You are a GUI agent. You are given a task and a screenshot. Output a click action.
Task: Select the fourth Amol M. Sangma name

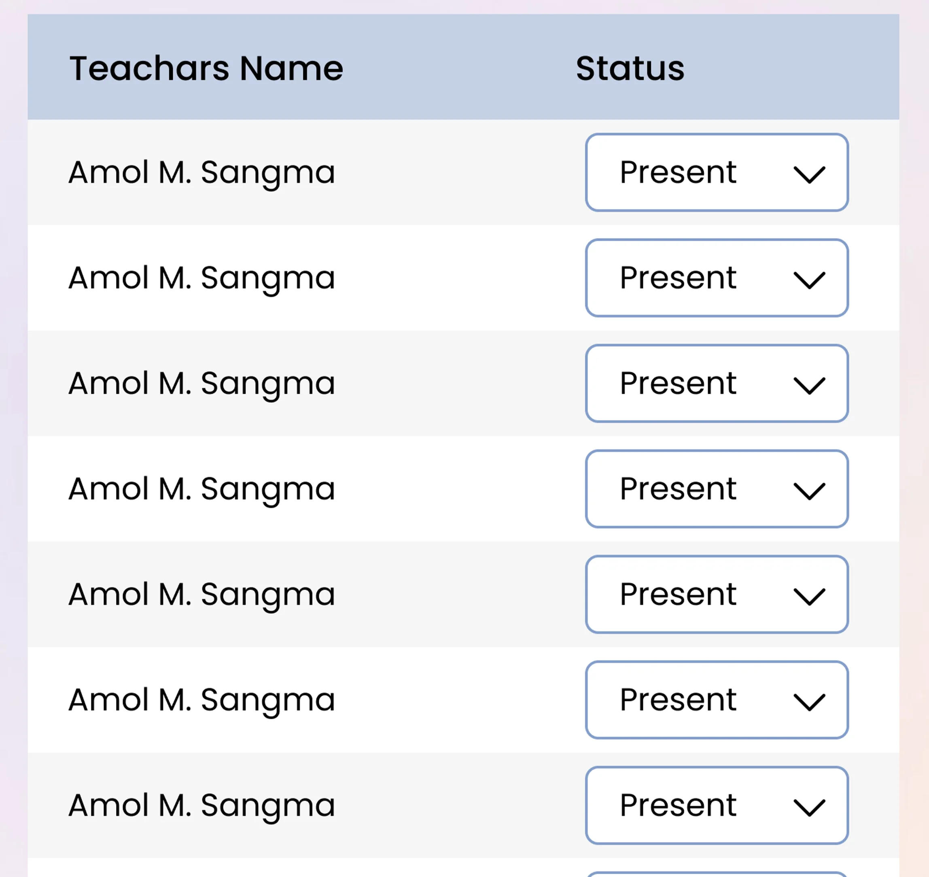pos(202,489)
